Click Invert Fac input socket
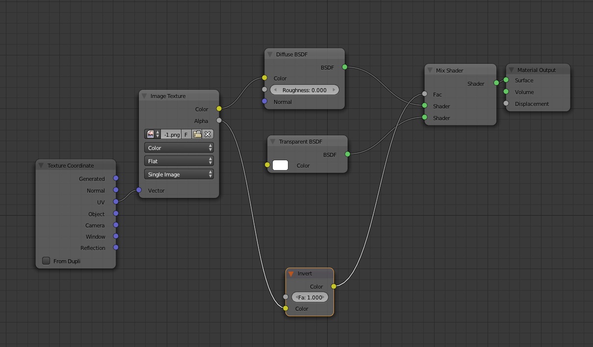This screenshot has height=347, width=593. [285, 297]
